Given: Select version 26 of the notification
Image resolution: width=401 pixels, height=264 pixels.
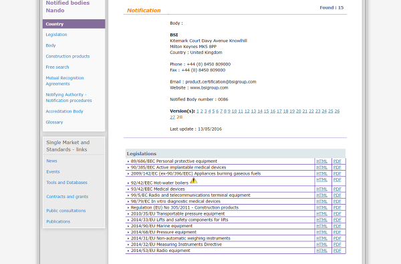Looking at the screenshot, I should pos(337,111).
